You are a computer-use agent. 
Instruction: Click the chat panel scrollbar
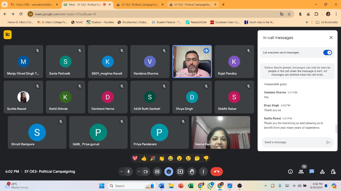pos(336,129)
